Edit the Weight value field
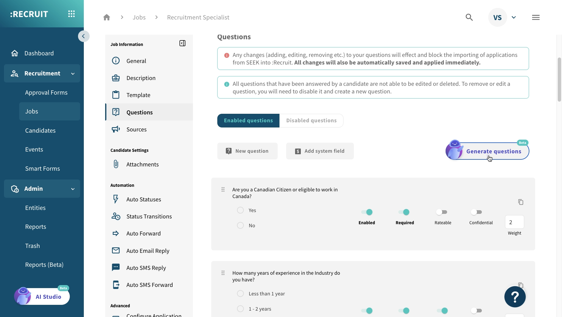Image resolution: width=562 pixels, height=317 pixels. (514, 222)
